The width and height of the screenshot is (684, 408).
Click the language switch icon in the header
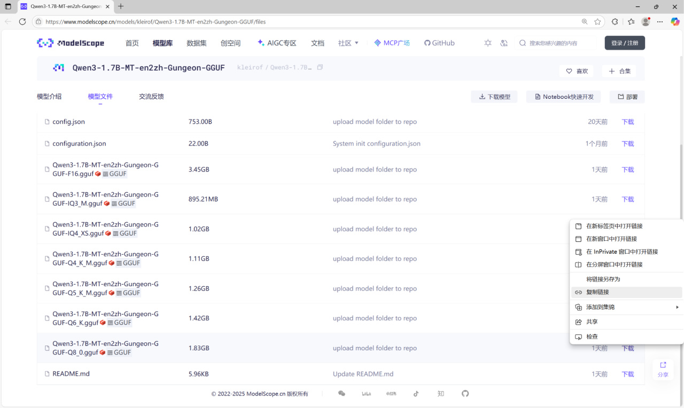coord(503,43)
